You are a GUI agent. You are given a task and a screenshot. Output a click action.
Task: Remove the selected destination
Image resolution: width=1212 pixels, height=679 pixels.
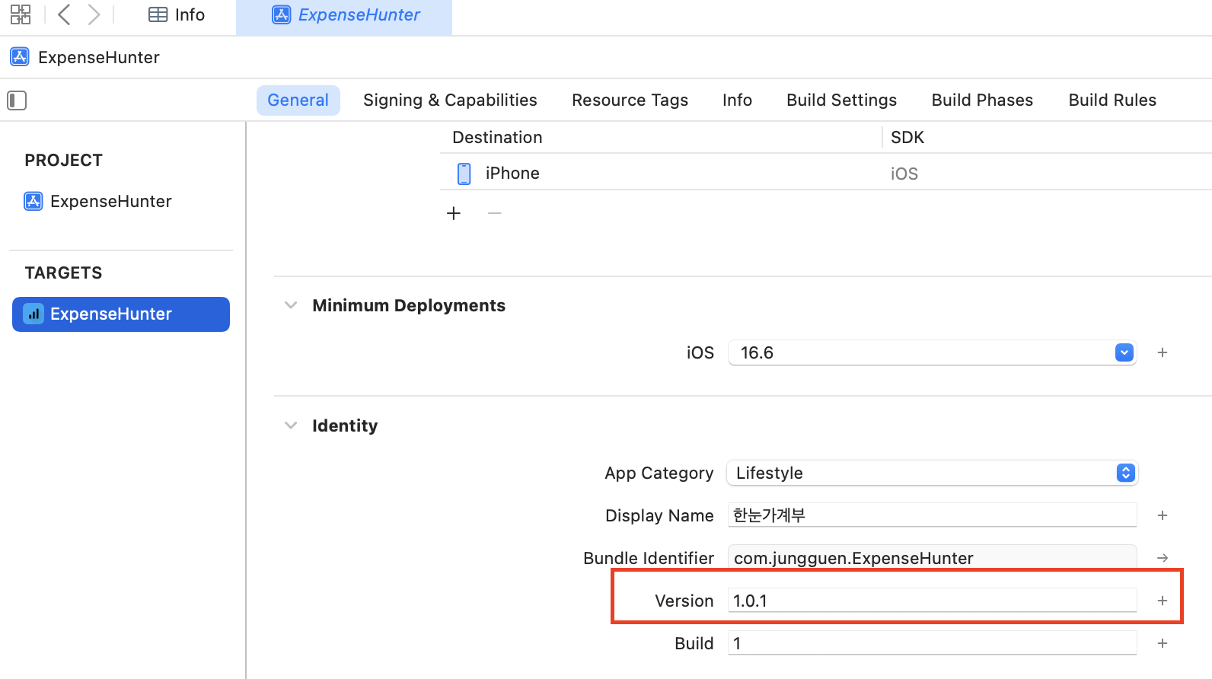(495, 213)
